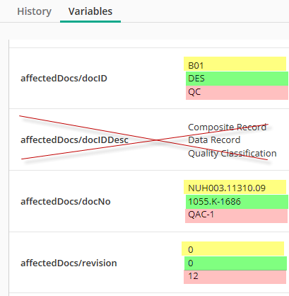Click the affectedDocs/docNo variable name

pos(66,201)
